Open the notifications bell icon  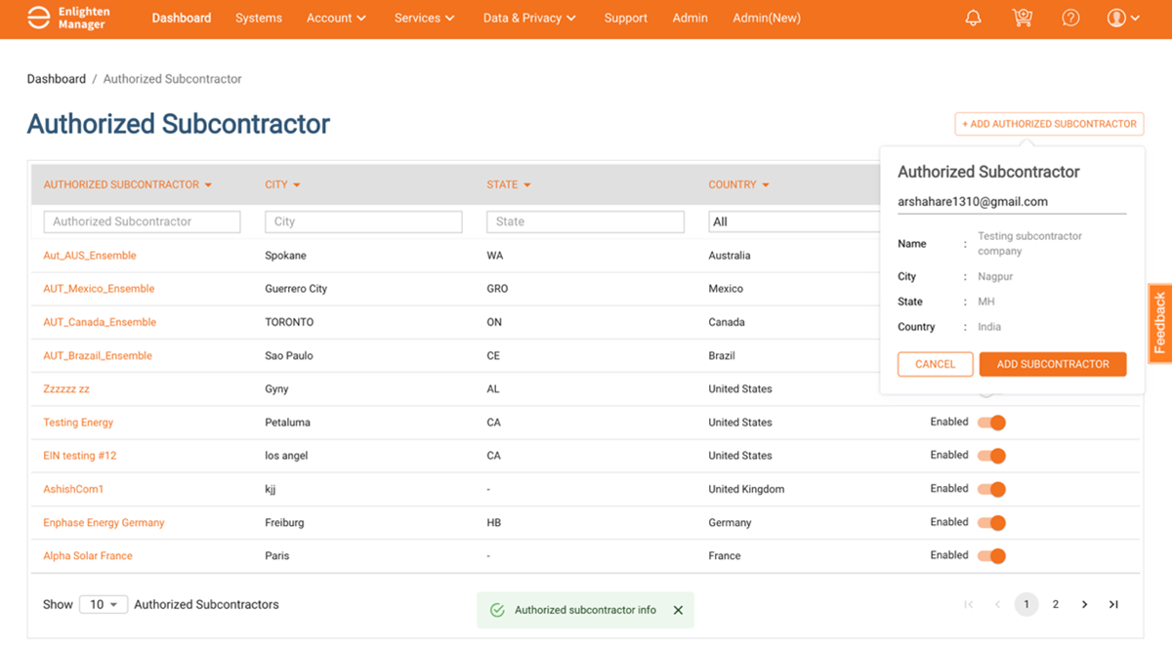point(973,18)
